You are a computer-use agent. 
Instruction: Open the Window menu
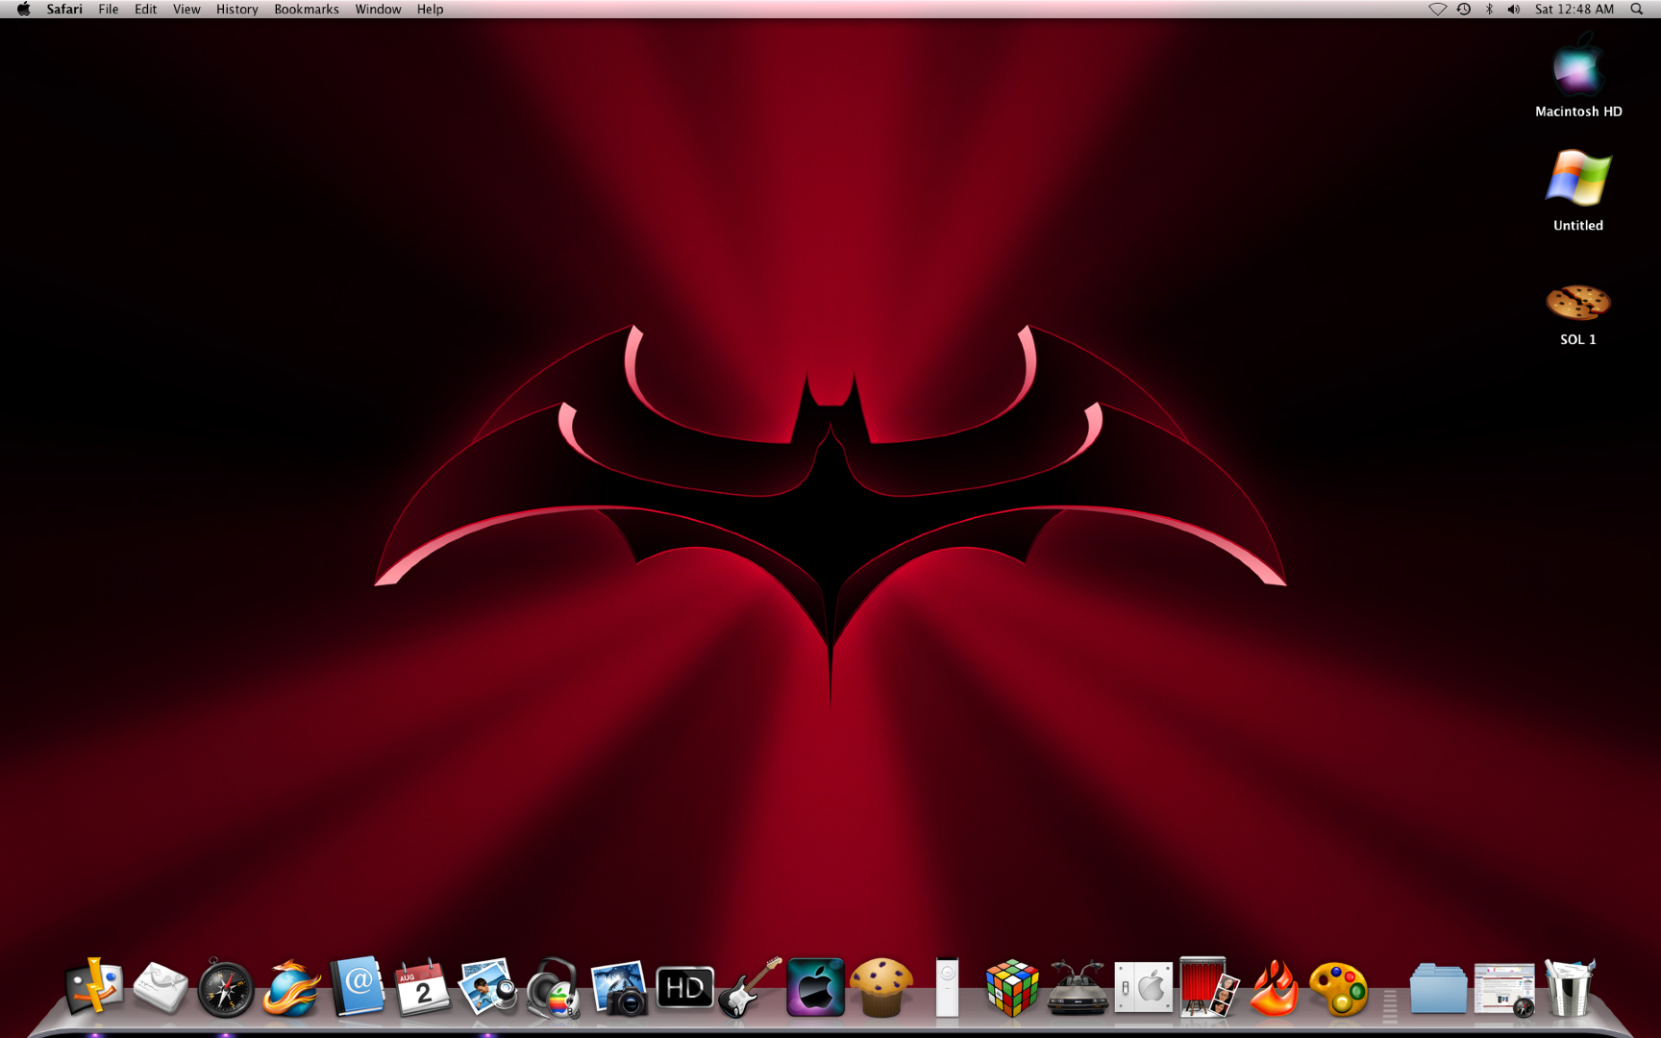(378, 10)
